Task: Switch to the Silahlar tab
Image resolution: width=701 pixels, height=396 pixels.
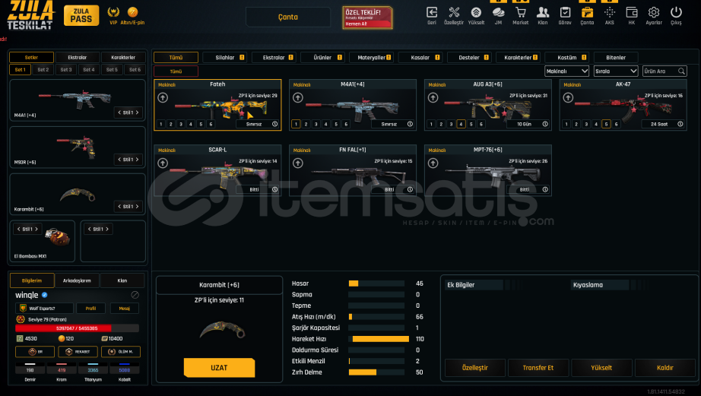Action: pos(225,57)
